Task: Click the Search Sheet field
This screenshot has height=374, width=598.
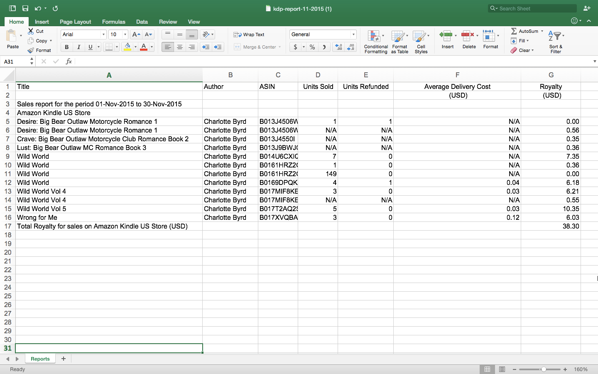Action: [x=532, y=8]
